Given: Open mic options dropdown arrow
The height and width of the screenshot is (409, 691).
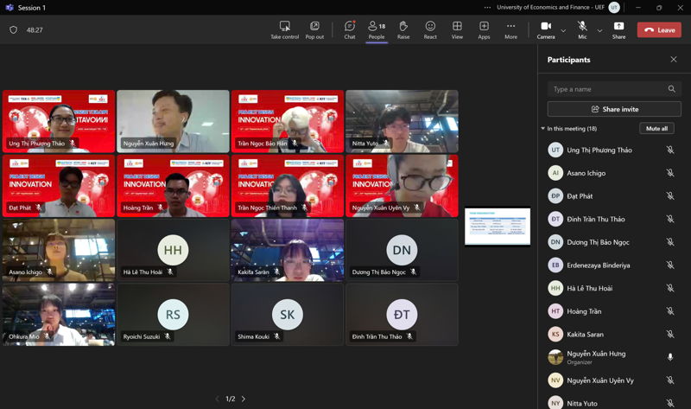Looking at the screenshot, I should (599, 30).
